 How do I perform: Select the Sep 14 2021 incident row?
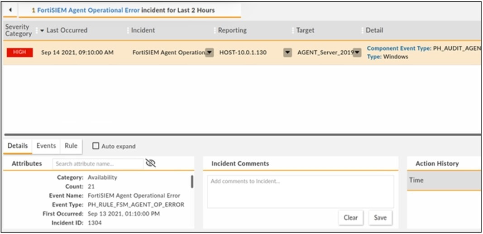pyautogui.click(x=77, y=53)
